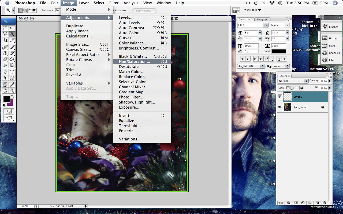Open the Info panel
Viewport: 343px width, 214px height.
pos(331,60)
